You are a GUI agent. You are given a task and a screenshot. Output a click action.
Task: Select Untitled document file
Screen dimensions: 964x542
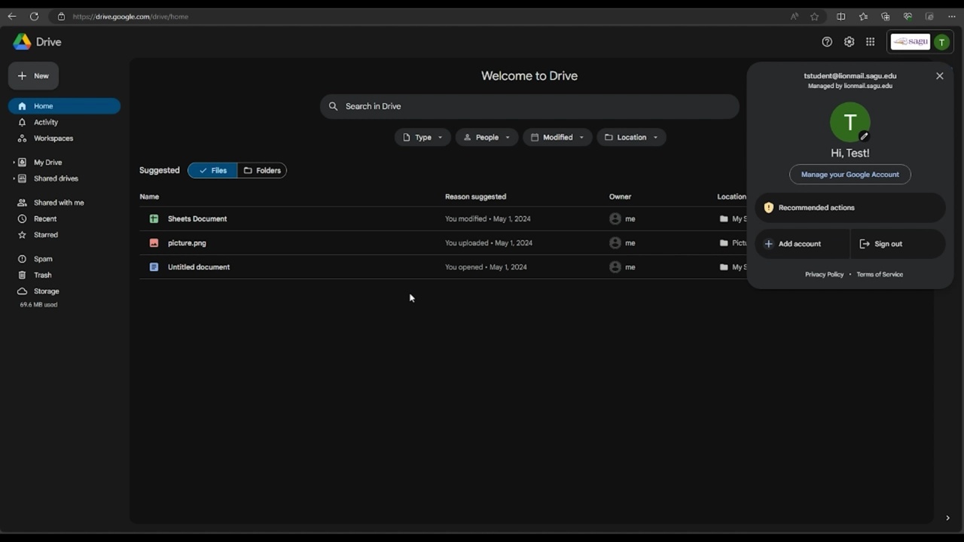(x=199, y=267)
